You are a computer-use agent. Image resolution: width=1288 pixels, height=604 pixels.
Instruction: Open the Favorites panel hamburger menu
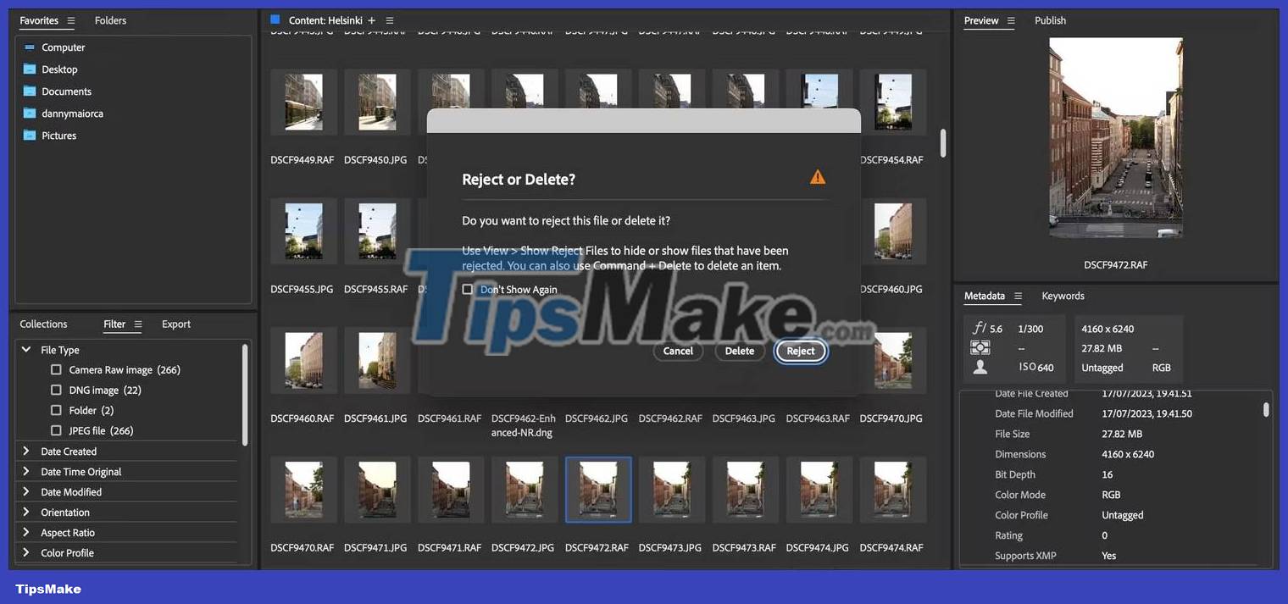click(x=73, y=20)
